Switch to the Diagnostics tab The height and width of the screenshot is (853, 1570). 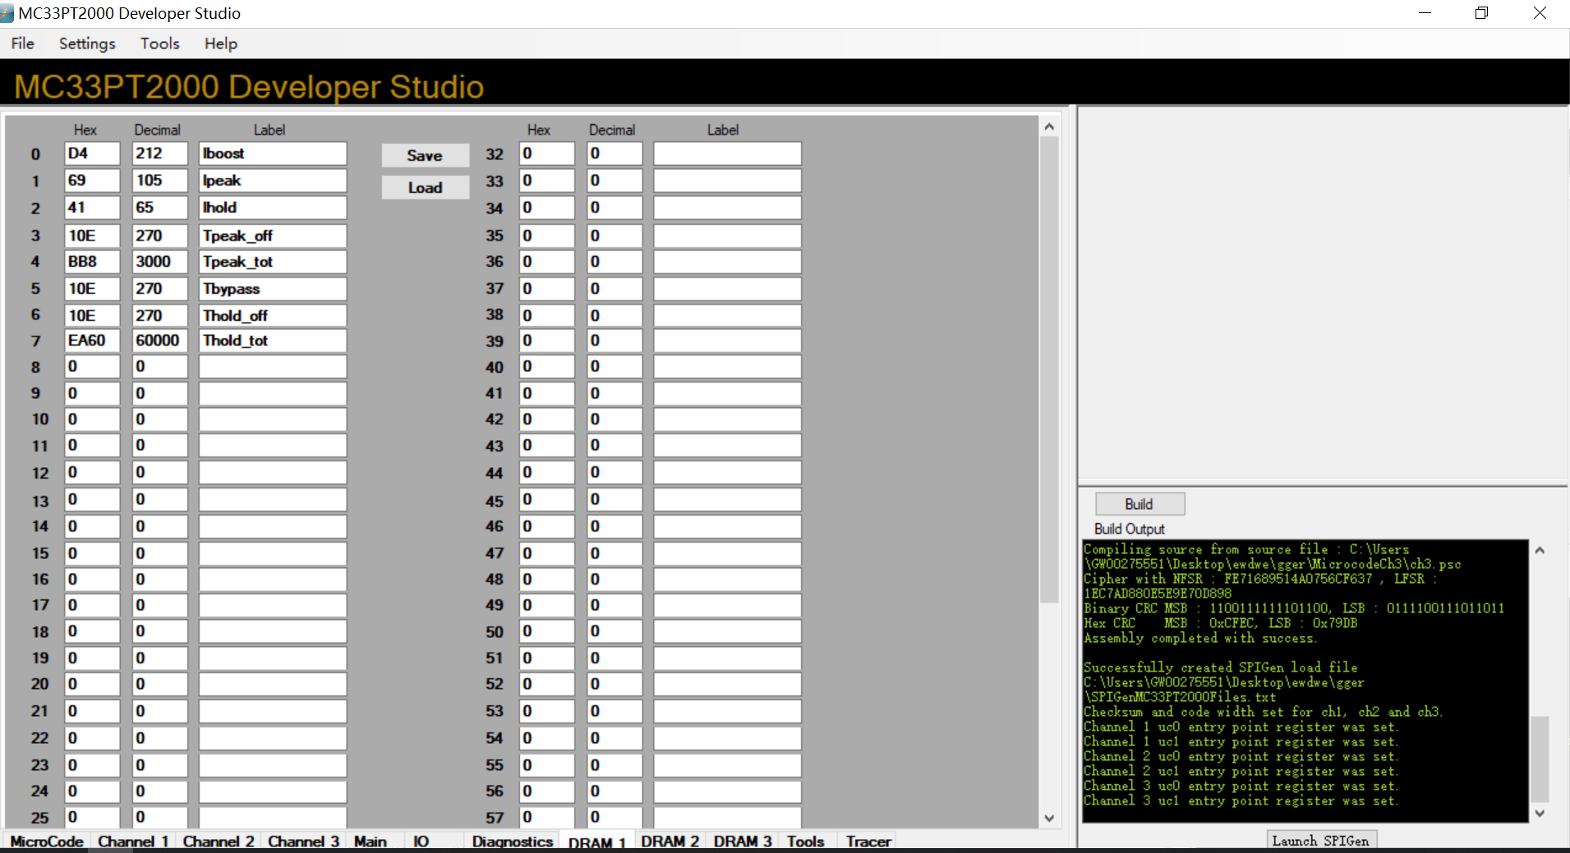click(x=513, y=842)
